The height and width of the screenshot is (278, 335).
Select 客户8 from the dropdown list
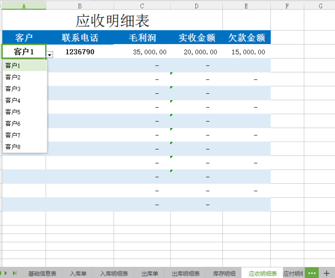25,146
